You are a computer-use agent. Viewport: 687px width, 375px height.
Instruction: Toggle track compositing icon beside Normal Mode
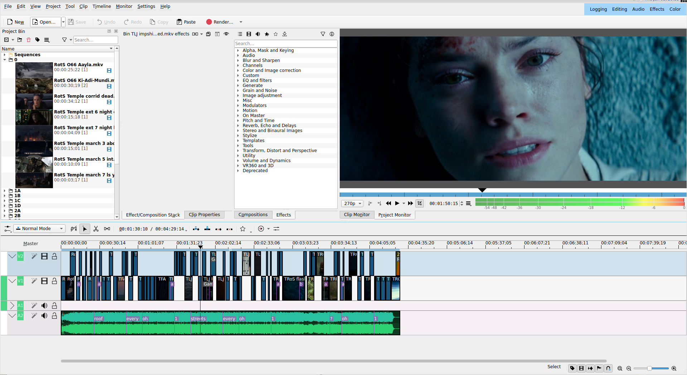pos(74,229)
